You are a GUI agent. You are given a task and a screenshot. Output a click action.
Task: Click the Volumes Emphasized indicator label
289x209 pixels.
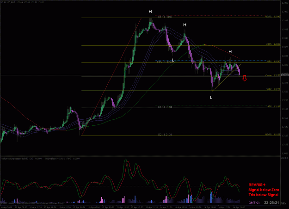[21, 159]
